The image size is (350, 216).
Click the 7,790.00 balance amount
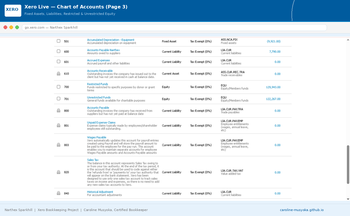[275, 52]
